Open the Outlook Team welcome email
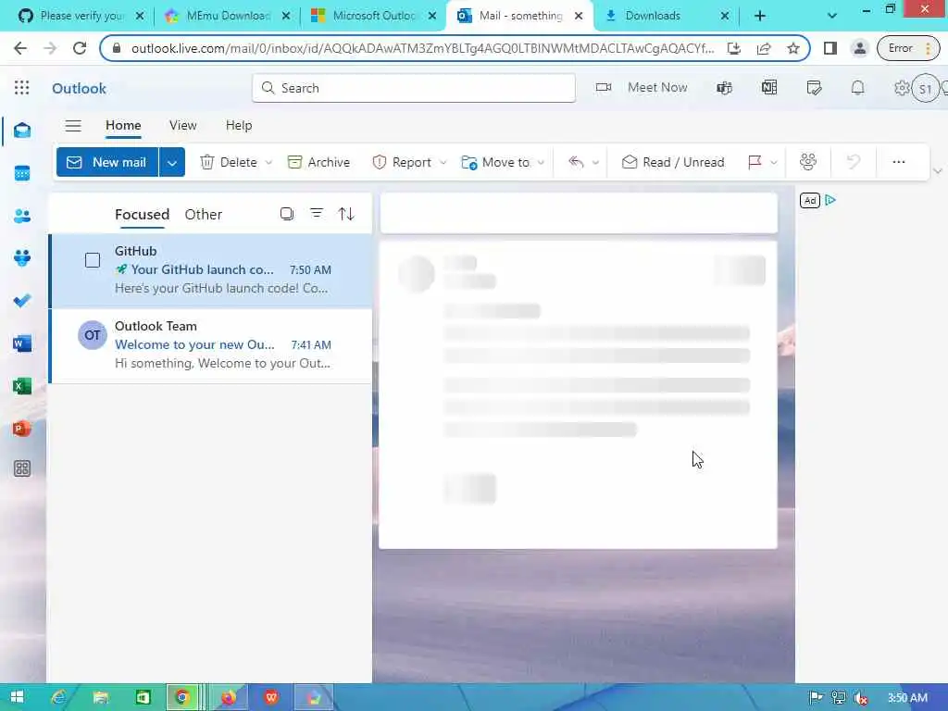Screen dimensions: 948x711 pos(210,344)
